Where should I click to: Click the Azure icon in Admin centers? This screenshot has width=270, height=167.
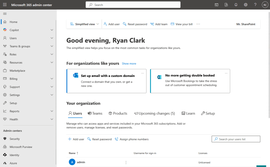5,163
